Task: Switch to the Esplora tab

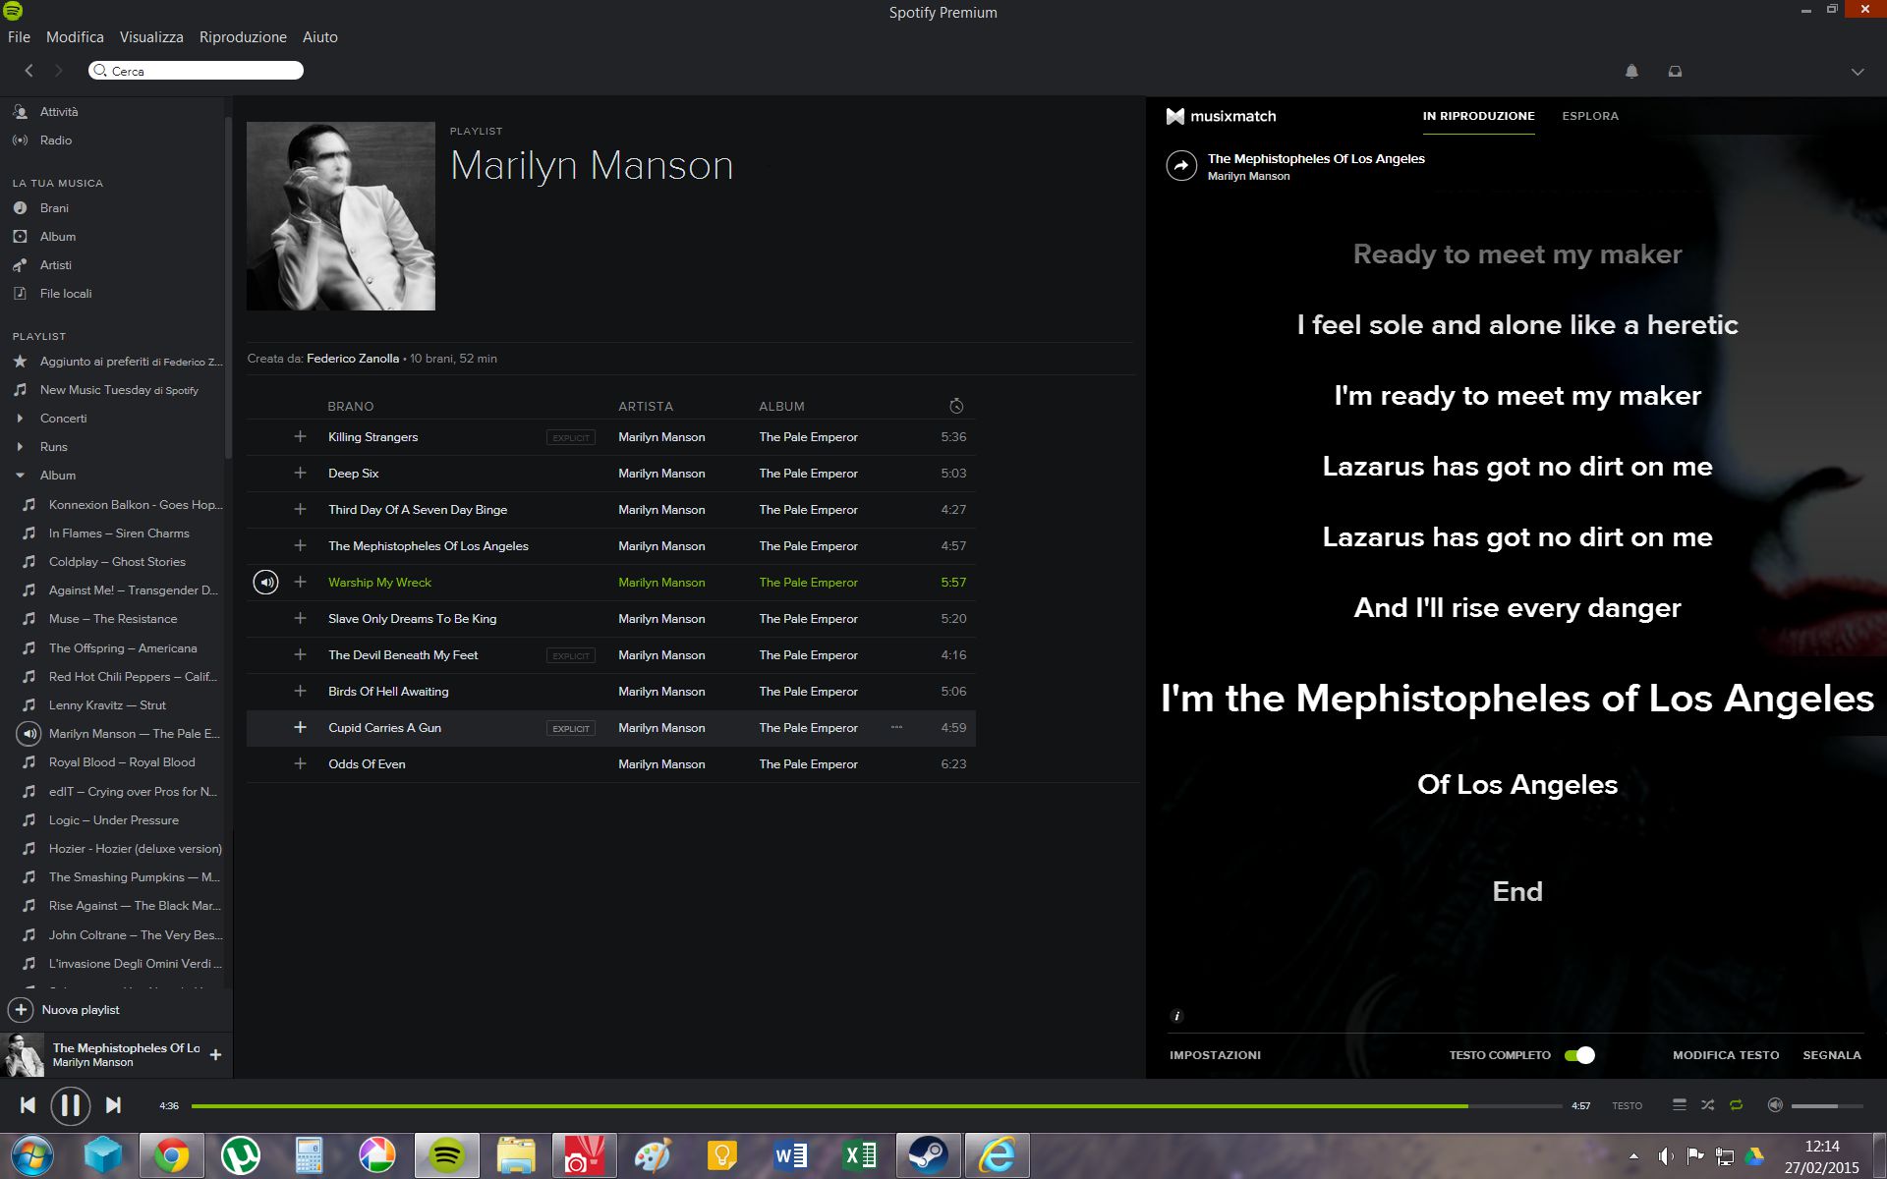Action: [x=1589, y=116]
